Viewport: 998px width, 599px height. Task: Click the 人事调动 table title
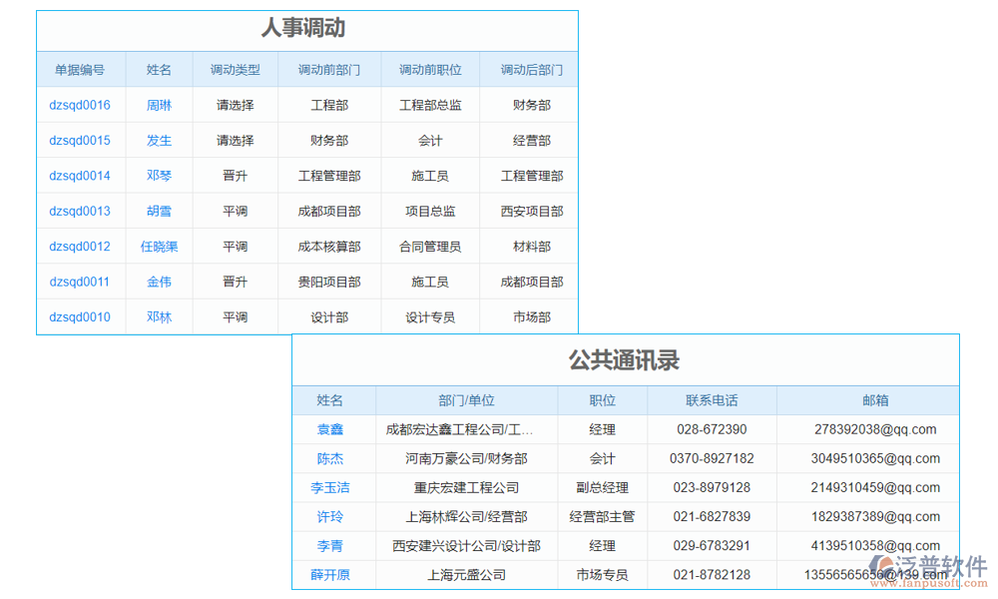(307, 29)
